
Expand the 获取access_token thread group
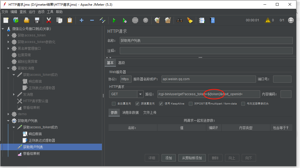(x=8, y=35)
